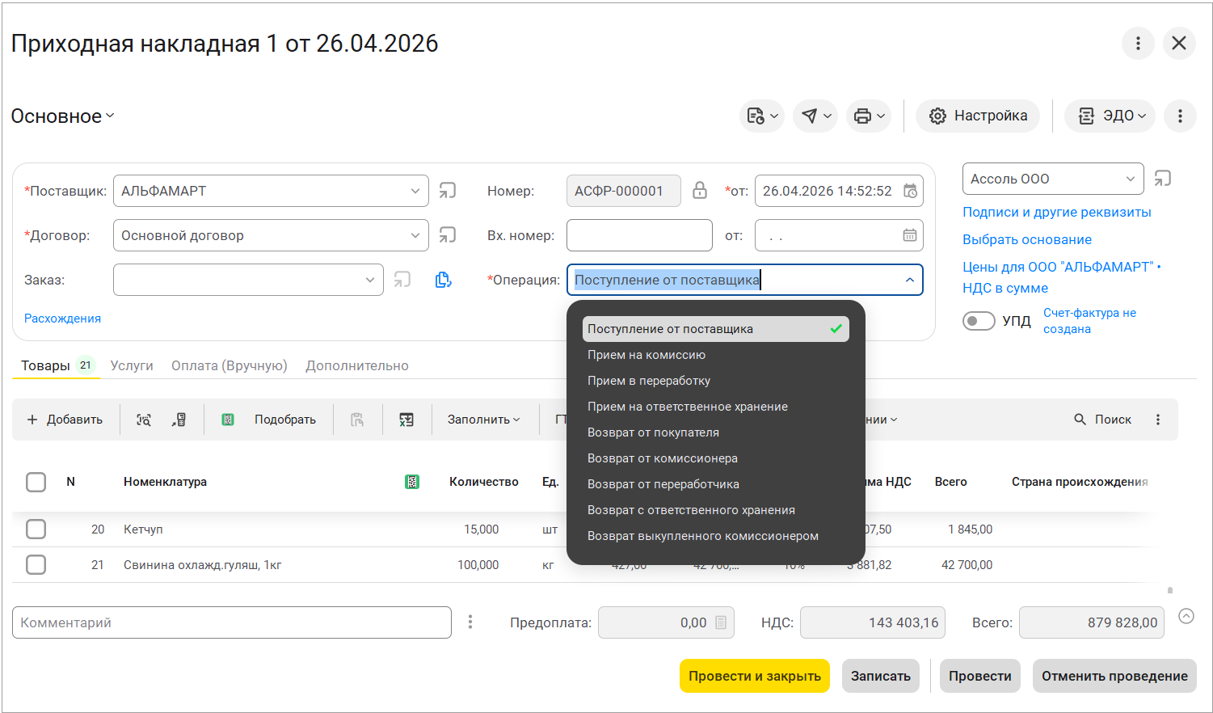This screenshot has width=1213, height=713.
Task: Open the Подписи и другие реквизиты link
Action: coord(1056,212)
